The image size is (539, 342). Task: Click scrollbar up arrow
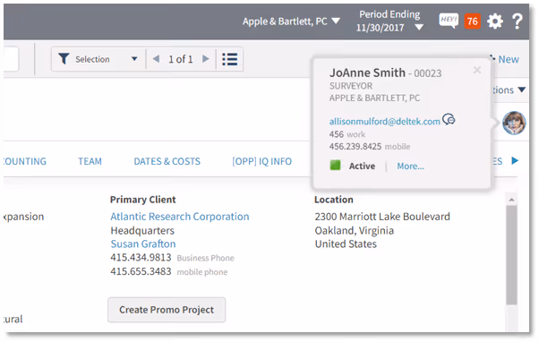pos(511,200)
